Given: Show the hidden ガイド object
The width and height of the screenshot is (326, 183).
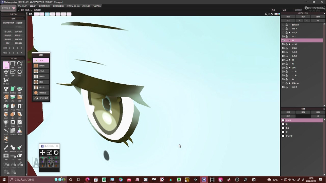Looking at the screenshot, I should click(x=283, y=28).
